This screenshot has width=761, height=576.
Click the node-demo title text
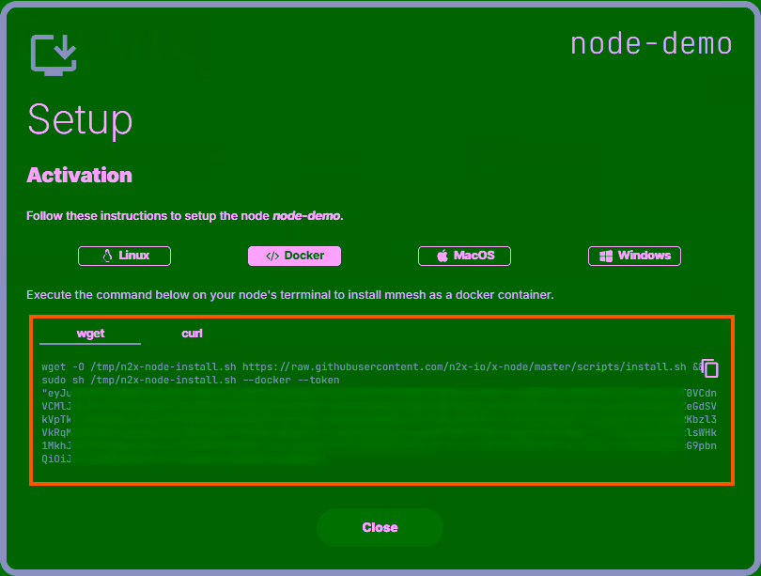[651, 43]
